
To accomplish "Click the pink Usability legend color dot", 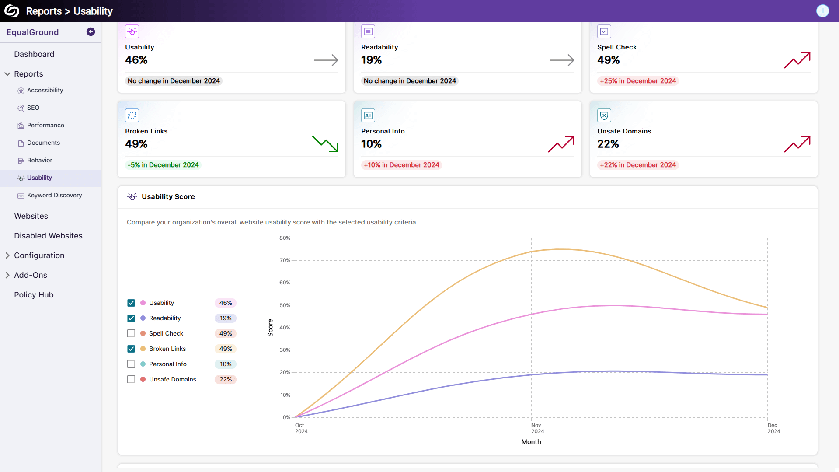I will click(x=143, y=303).
